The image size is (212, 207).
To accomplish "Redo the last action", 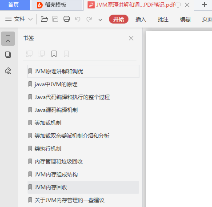I will click(x=89, y=19).
